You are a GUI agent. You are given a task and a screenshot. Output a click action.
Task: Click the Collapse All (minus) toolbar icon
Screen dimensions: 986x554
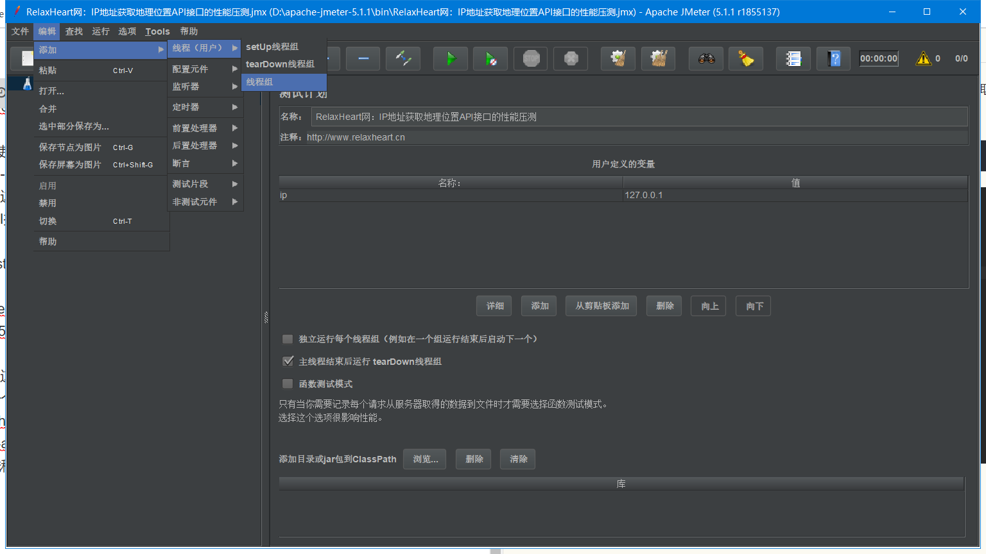click(363, 58)
